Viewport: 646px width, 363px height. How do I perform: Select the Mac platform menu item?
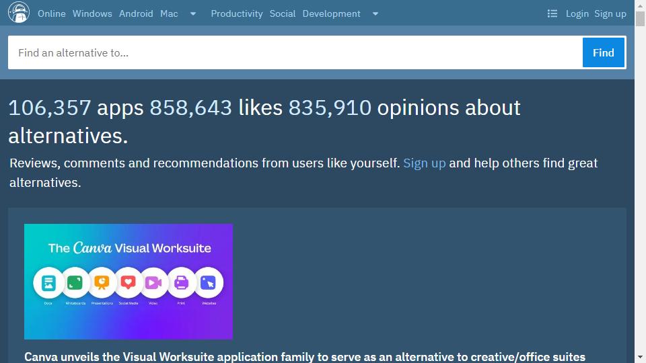[x=169, y=13]
